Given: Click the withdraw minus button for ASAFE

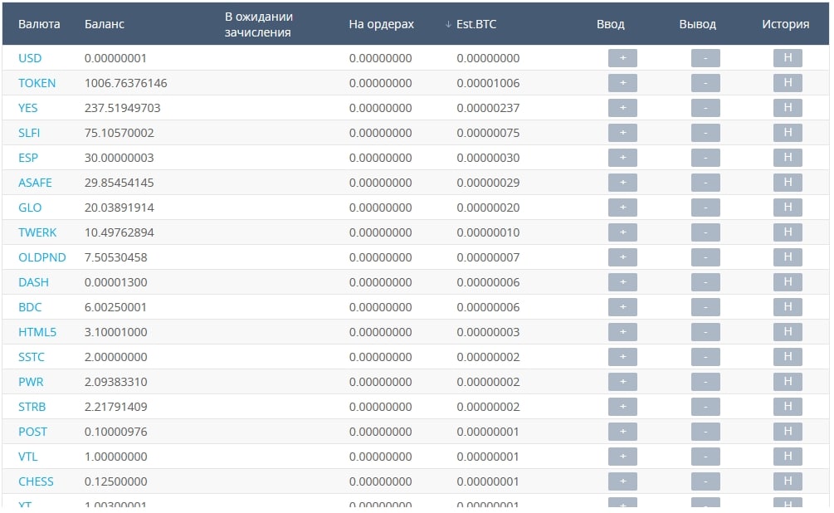Looking at the screenshot, I should 705,183.
